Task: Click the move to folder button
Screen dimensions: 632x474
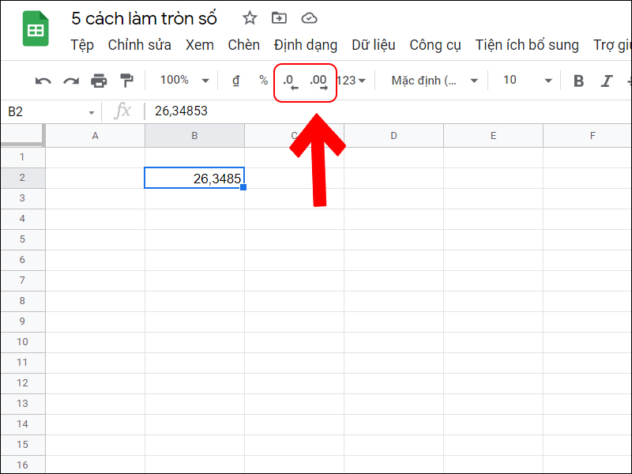Action: (x=278, y=17)
